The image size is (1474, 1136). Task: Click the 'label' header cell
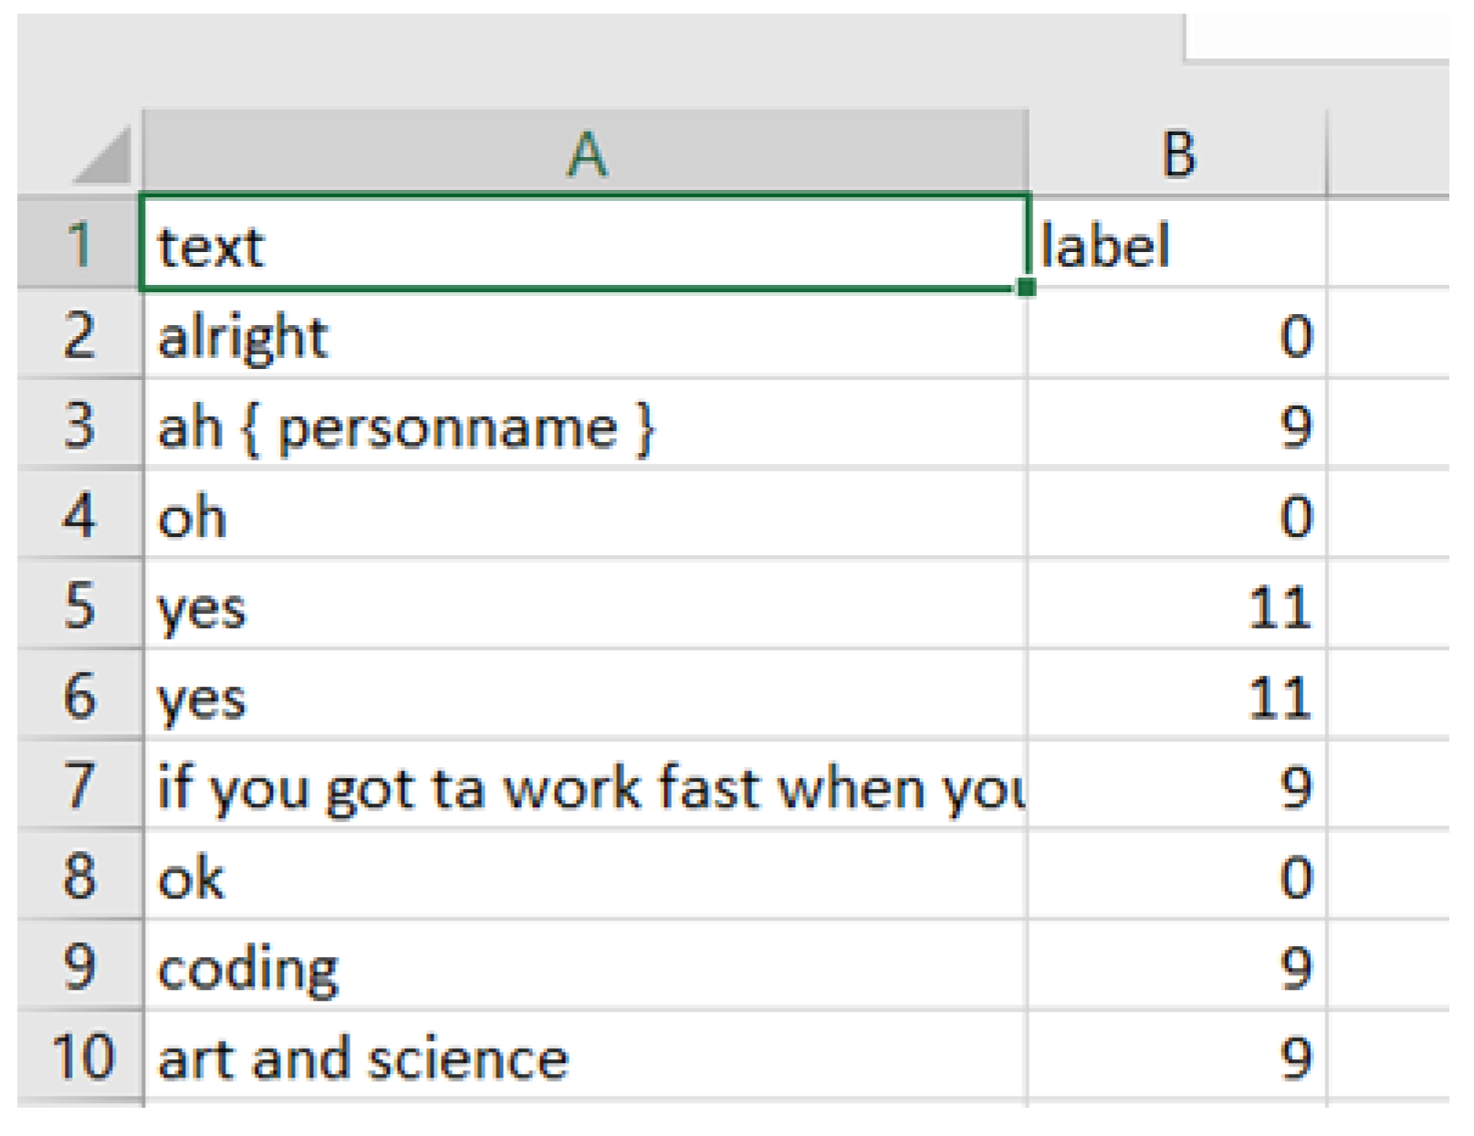click(1176, 244)
